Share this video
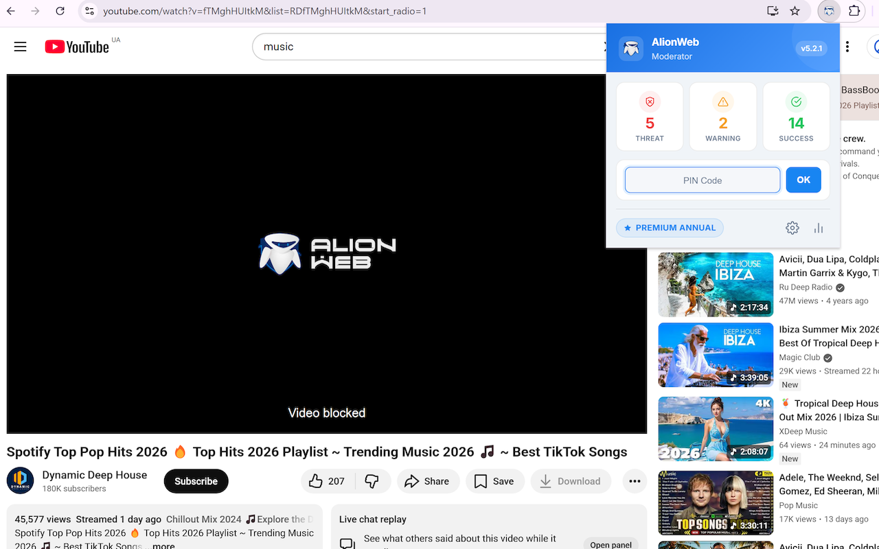Image resolution: width=879 pixels, height=549 pixels. 428,481
